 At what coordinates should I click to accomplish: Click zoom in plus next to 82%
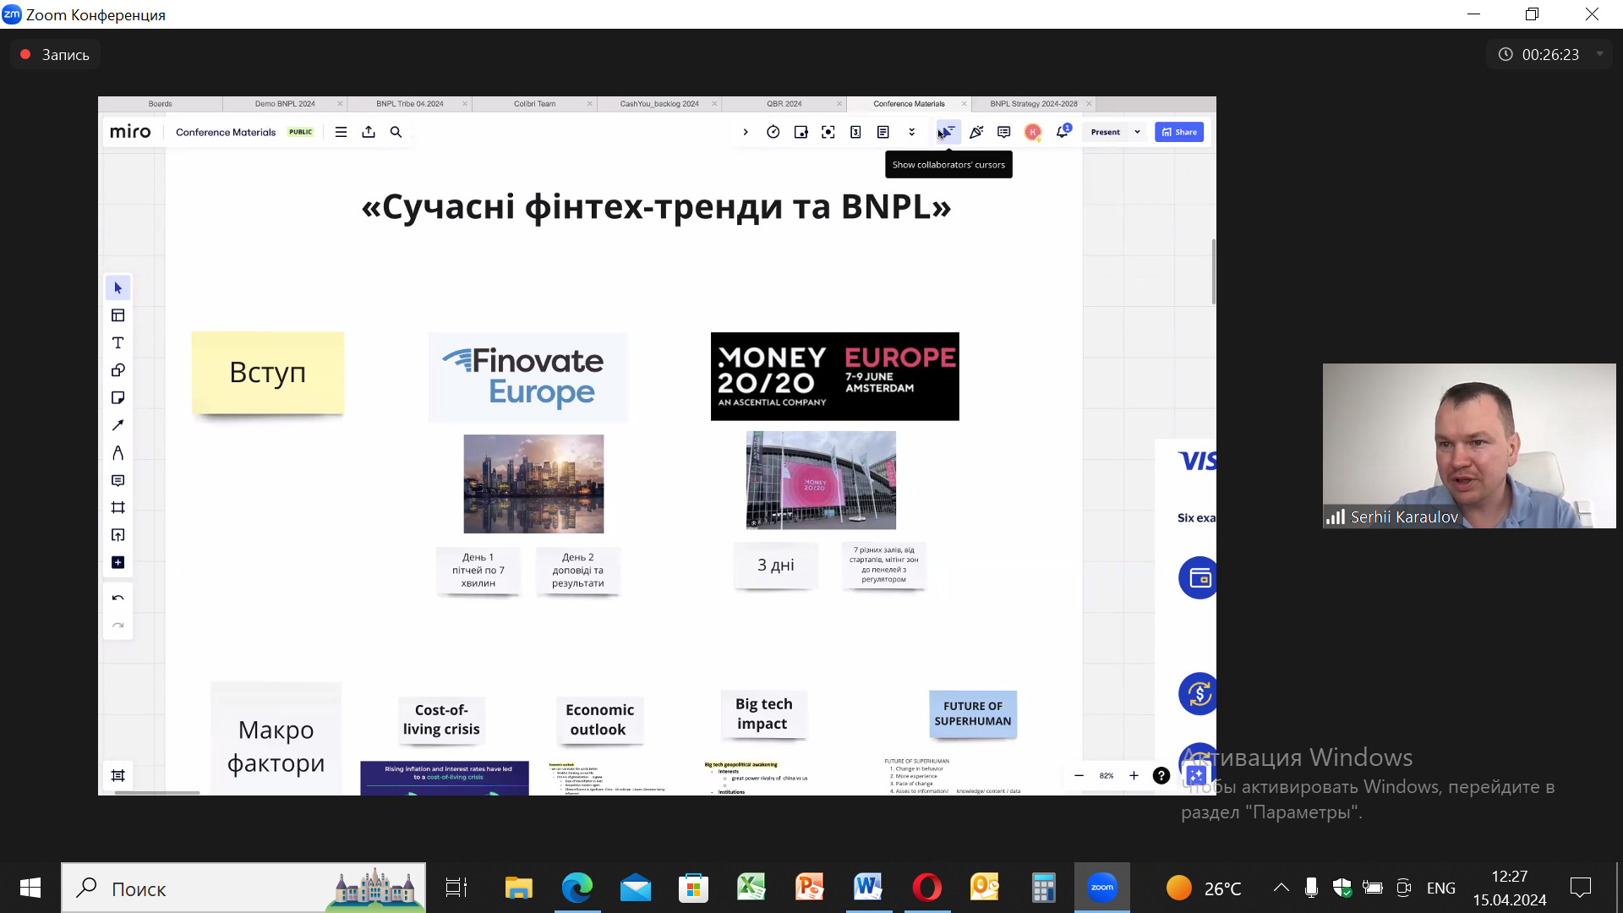pyautogui.click(x=1134, y=776)
